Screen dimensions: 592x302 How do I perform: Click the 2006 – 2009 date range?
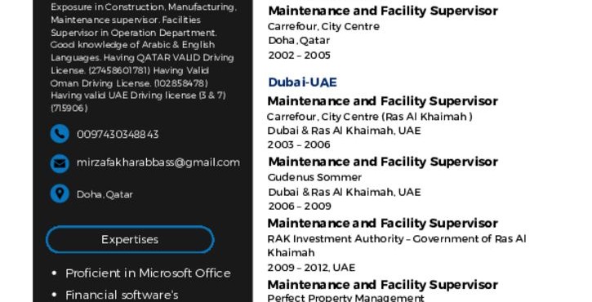coord(300,207)
